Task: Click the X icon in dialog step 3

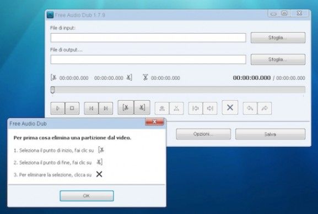Action: tap(99, 174)
